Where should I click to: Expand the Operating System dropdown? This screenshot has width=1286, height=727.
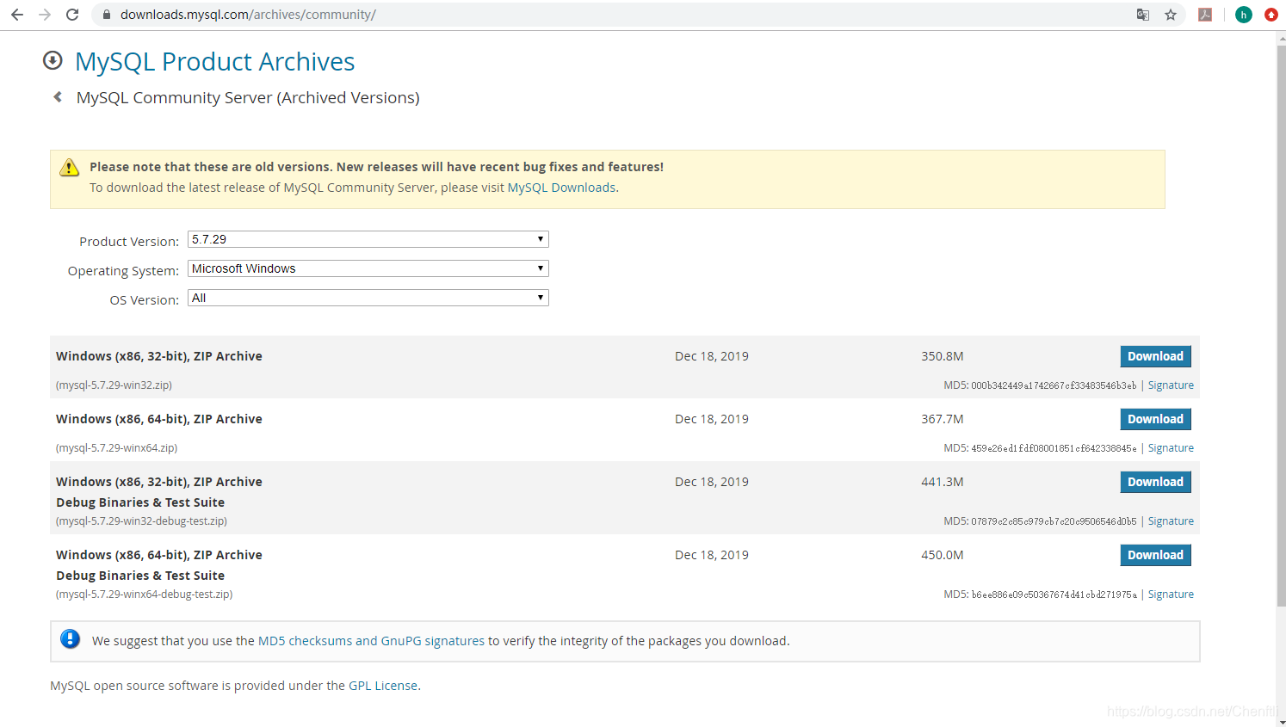368,268
